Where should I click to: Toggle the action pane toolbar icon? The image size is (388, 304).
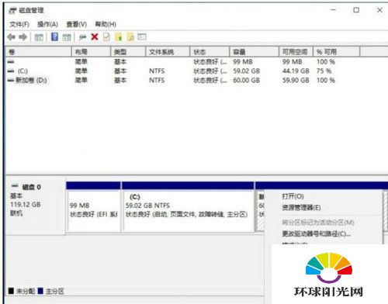click(67, 37)
